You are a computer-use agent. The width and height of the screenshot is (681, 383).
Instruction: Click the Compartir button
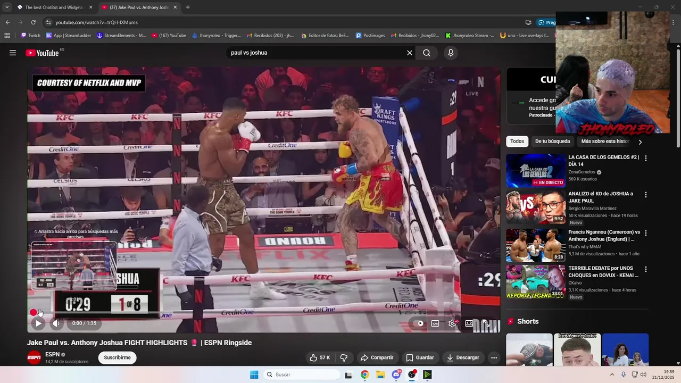[x=377, y=357]
